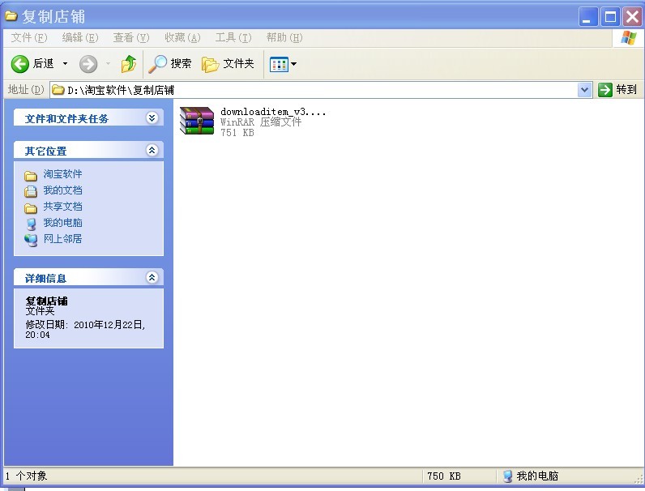This screenshot has height=491, width=645.
Task: Click the Windows logo in menu bar
Action: (x=628, y=38)
